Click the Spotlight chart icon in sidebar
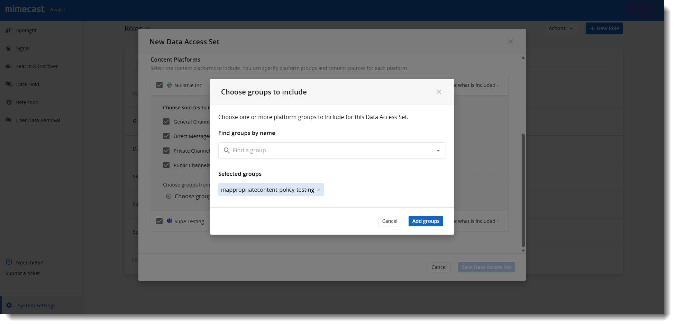Screen dimensions: 676x326 click(x=9, y=30)
